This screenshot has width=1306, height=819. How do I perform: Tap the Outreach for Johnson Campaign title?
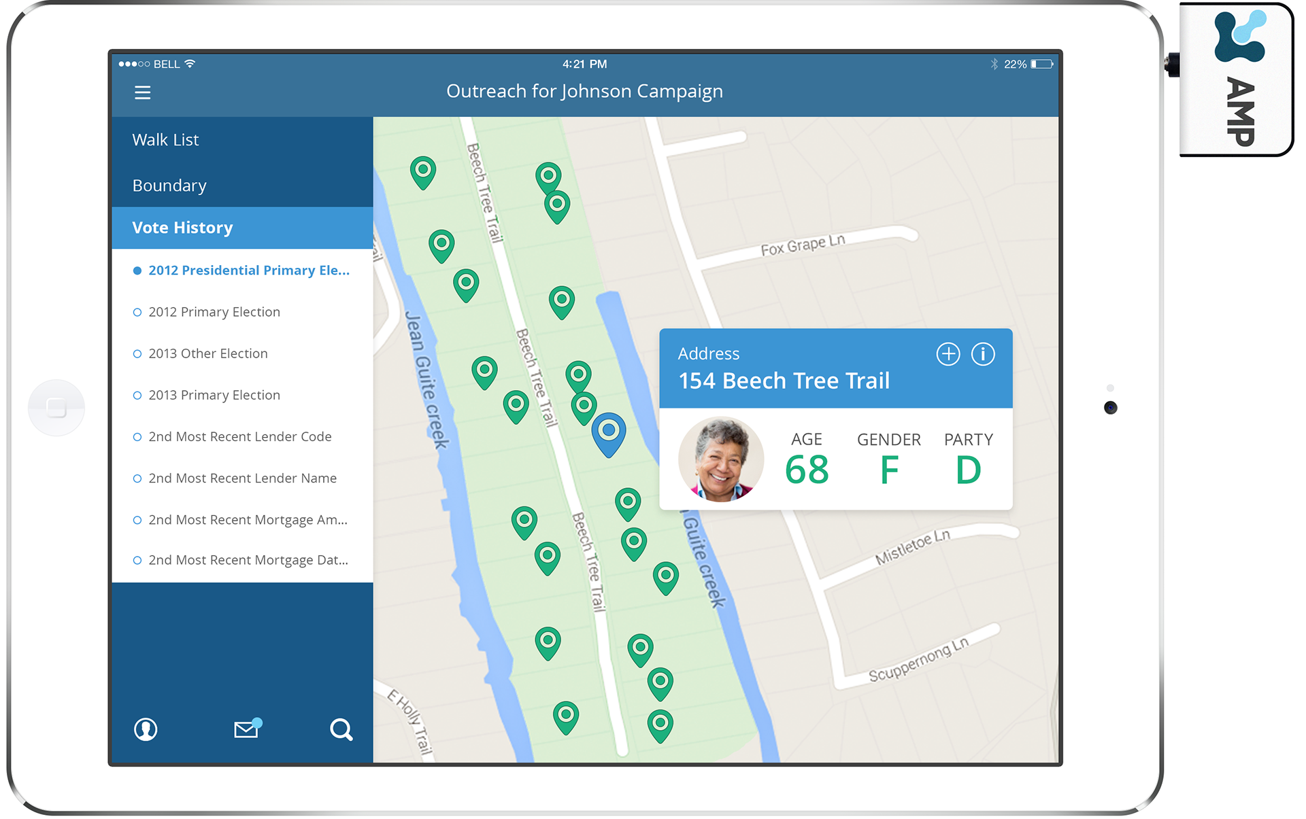point(584,91)
